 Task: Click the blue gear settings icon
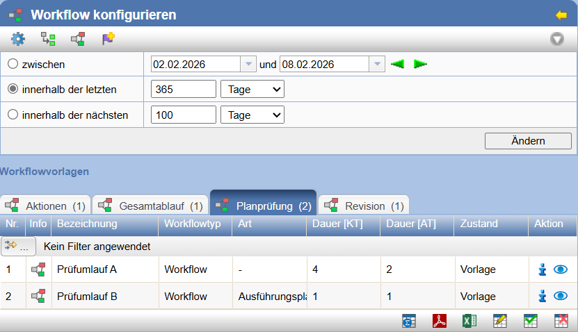[17, 39]
